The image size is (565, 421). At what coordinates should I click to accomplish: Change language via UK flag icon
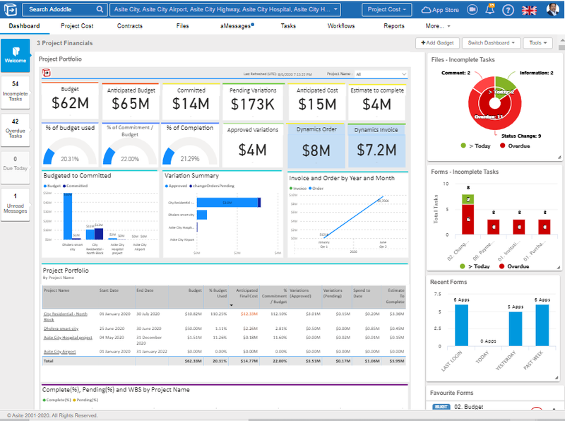point(529,10)
